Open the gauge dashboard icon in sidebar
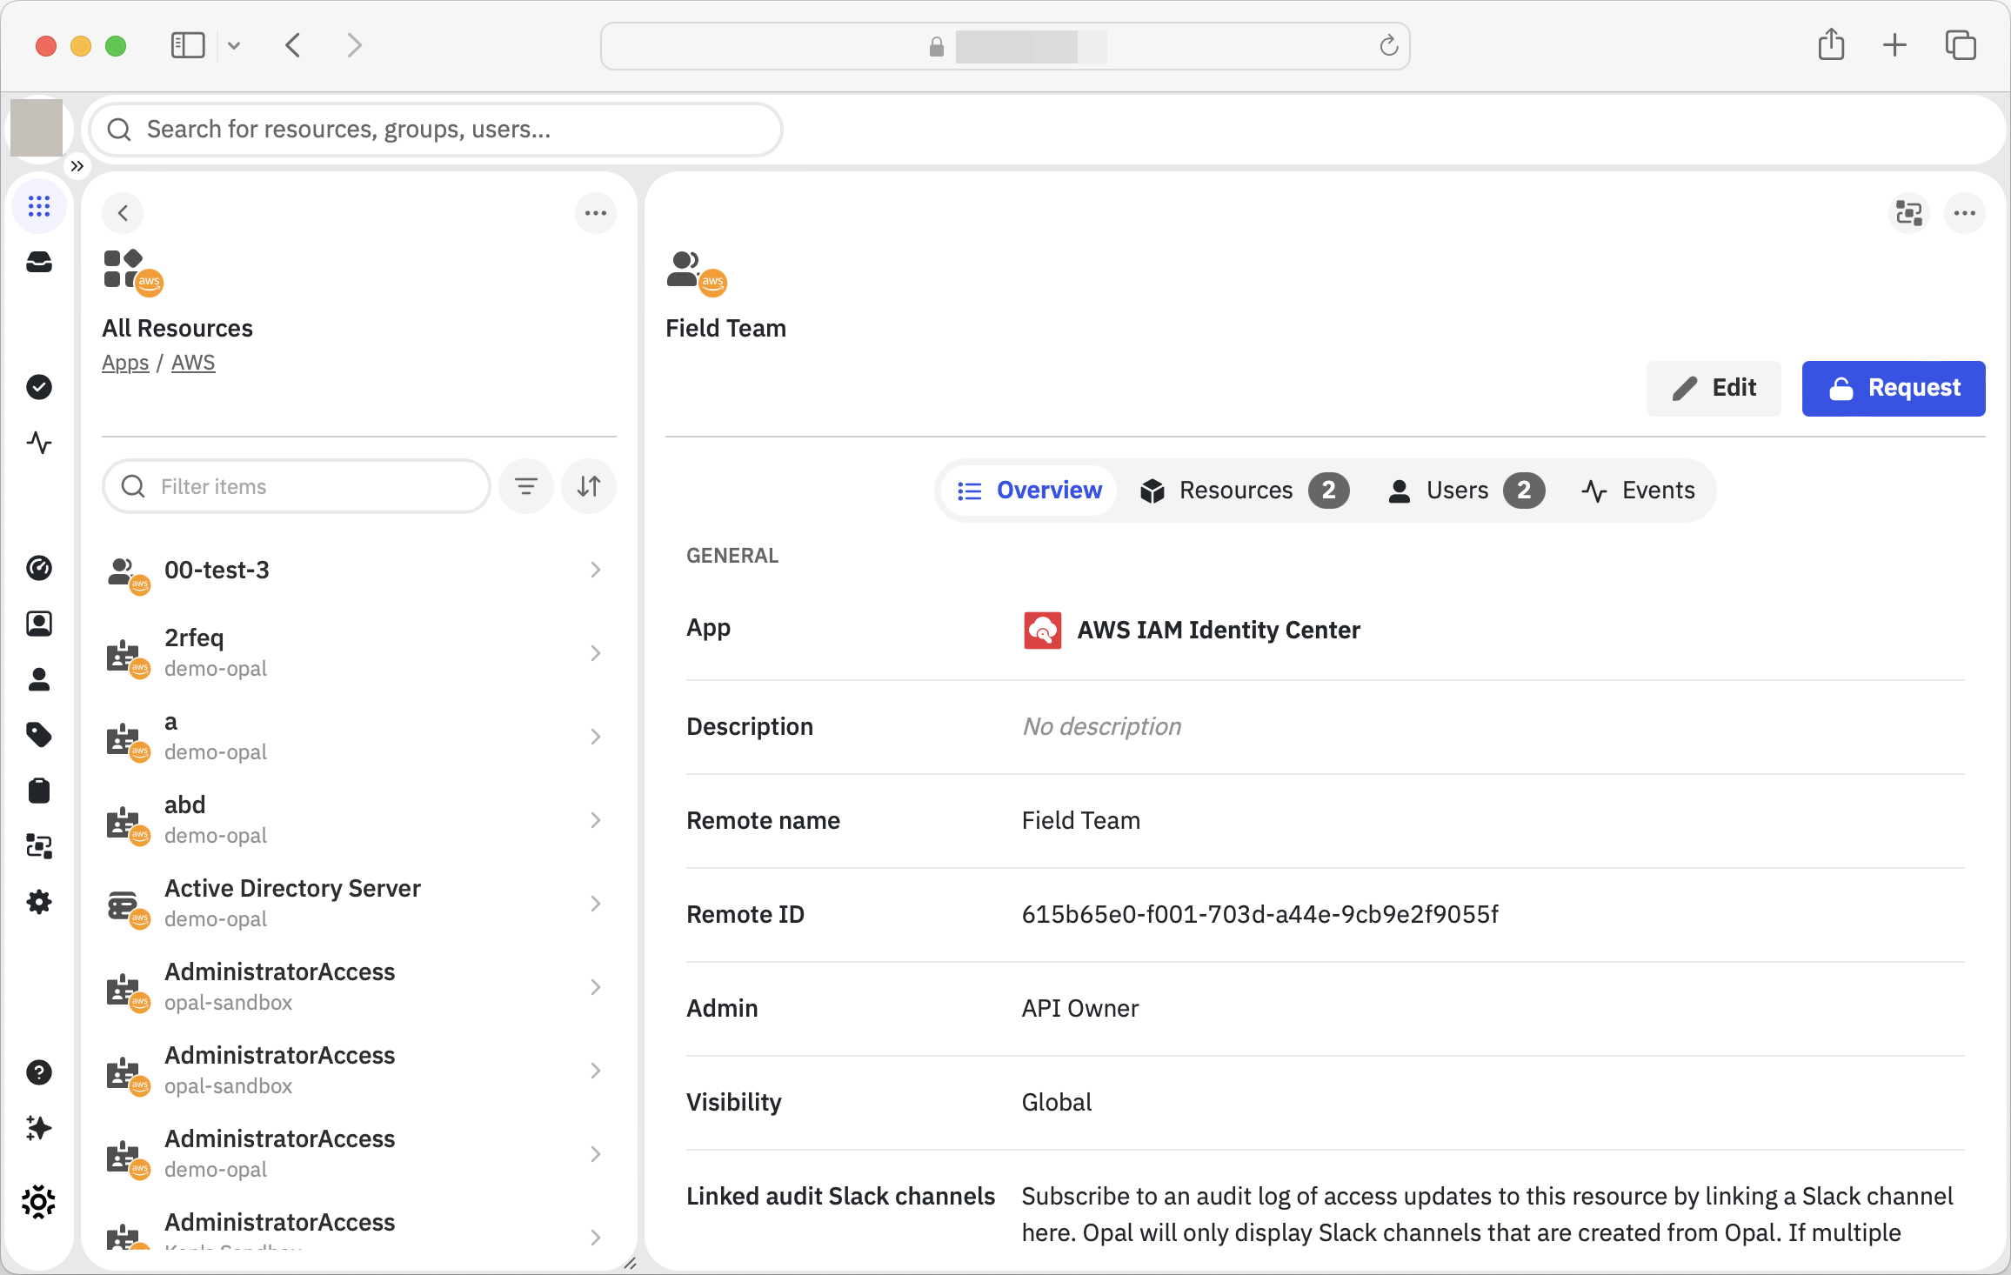Screen dimensions: 2011x1275 click(x=39, y=568)
